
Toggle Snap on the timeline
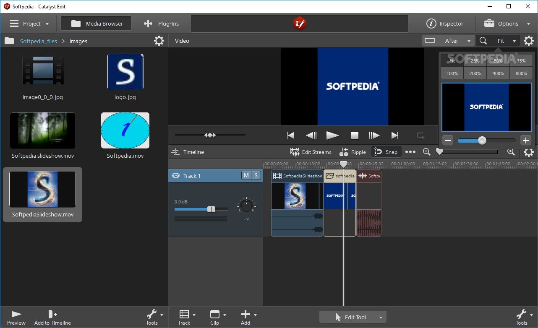pyautogui.click(x=386, y=152)
